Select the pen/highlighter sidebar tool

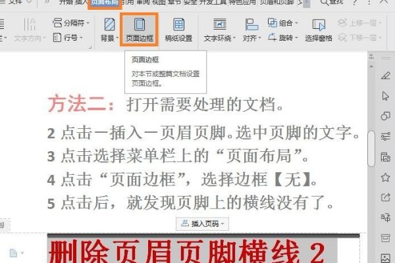tap(385, 76)
